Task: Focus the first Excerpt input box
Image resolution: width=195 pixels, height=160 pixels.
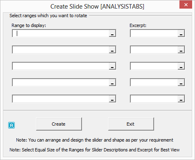Action: point(154,33)
